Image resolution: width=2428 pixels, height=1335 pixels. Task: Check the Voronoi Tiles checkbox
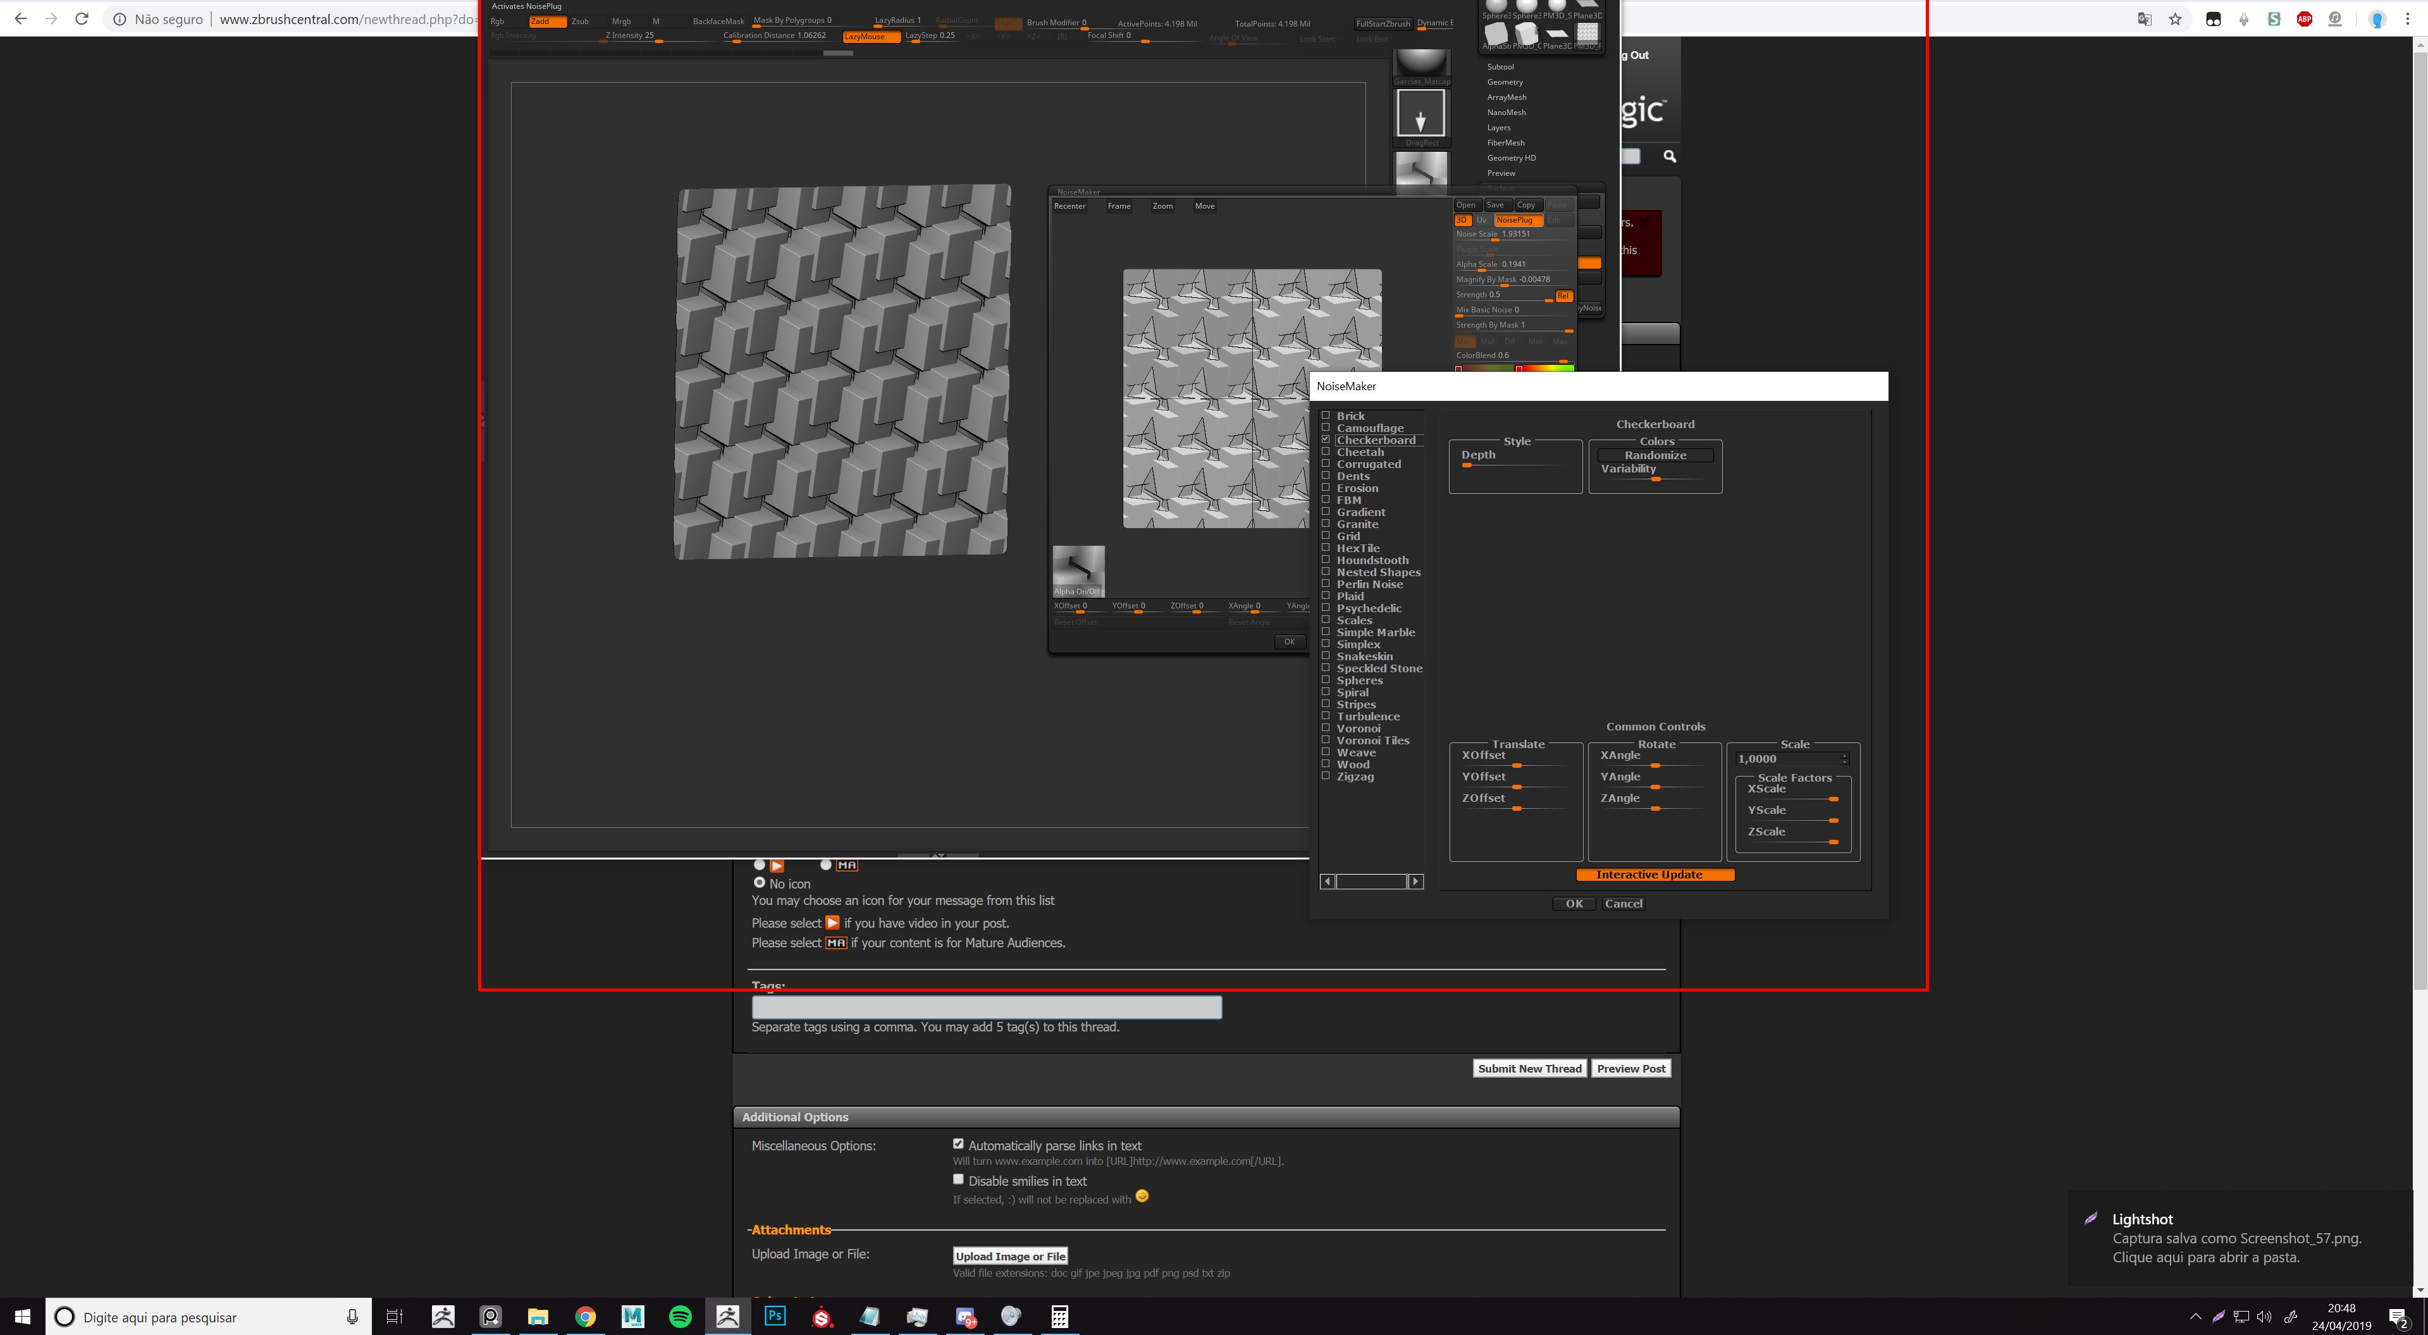click(1325, 739)
